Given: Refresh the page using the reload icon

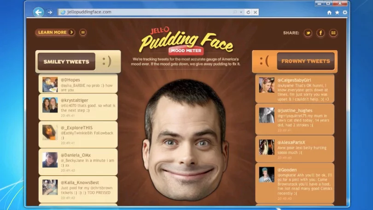Looking at the screenshot, I should pyautogui.click(x=248, y=12).
